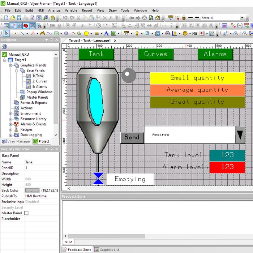The image size is (253, 253).
Task: Select the text tool letter A icon
Action: pyautogui.click(x=107, y=33)
